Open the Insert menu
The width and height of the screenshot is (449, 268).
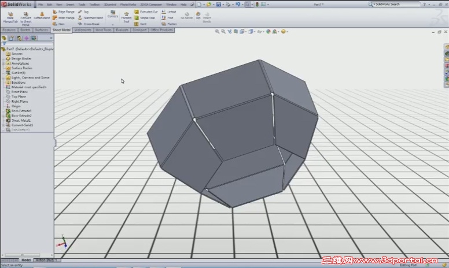pyautogui.click(x=70, y=5)
